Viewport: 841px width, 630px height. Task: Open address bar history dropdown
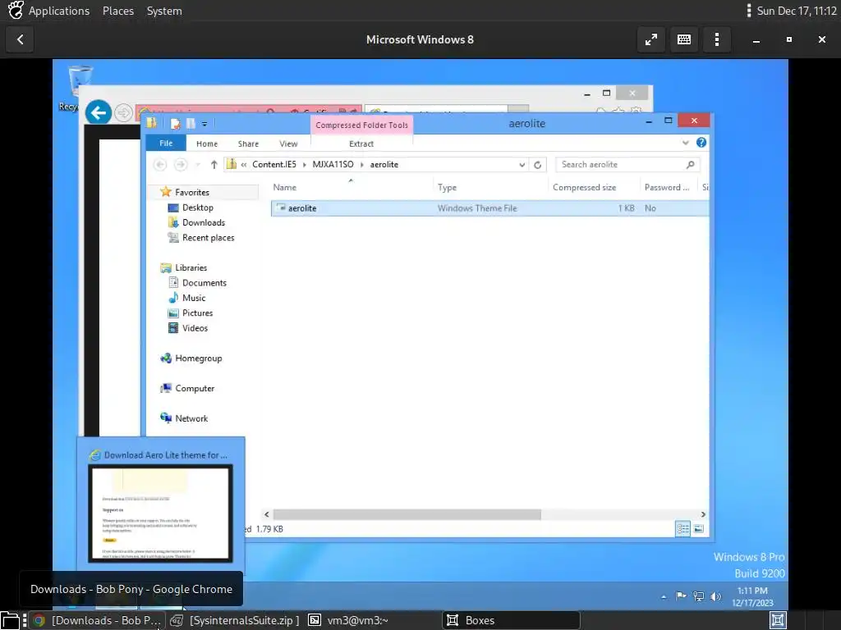click(x=522, y=164)
